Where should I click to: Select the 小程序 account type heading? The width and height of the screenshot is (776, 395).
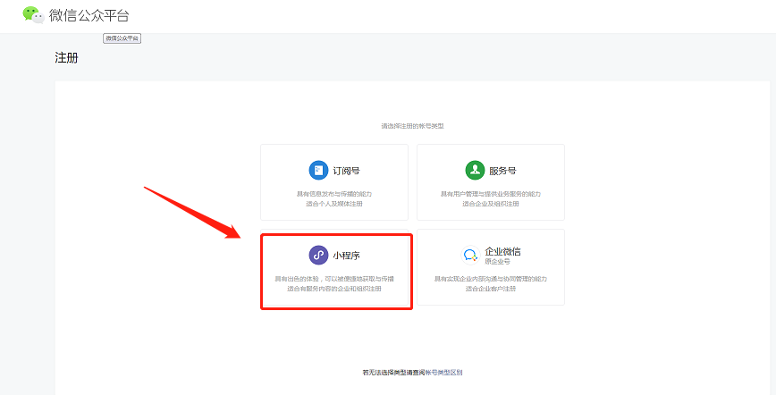[347, 256]
